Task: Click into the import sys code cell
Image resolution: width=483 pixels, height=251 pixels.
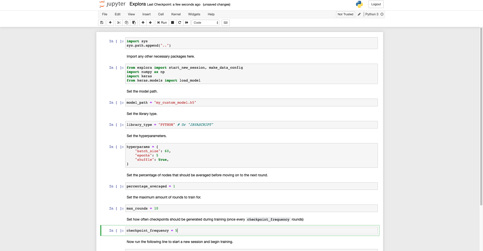Action: tap(252, 43)
